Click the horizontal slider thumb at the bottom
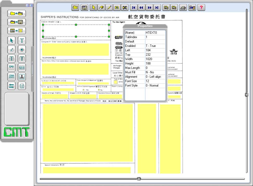Image resolution: width=253 pixels, height=186 pixels. pos(139,179)
